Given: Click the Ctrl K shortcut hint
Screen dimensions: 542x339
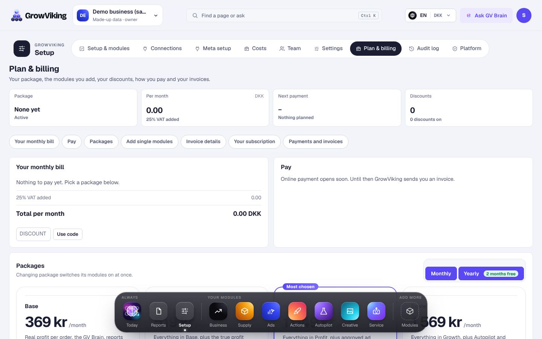Looking at the screenshot, I should [368, 15].
